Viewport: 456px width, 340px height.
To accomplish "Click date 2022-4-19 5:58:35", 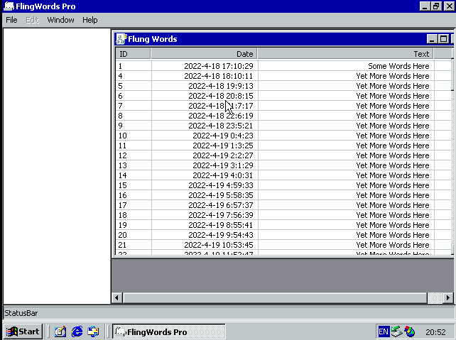I will point(221,195).
